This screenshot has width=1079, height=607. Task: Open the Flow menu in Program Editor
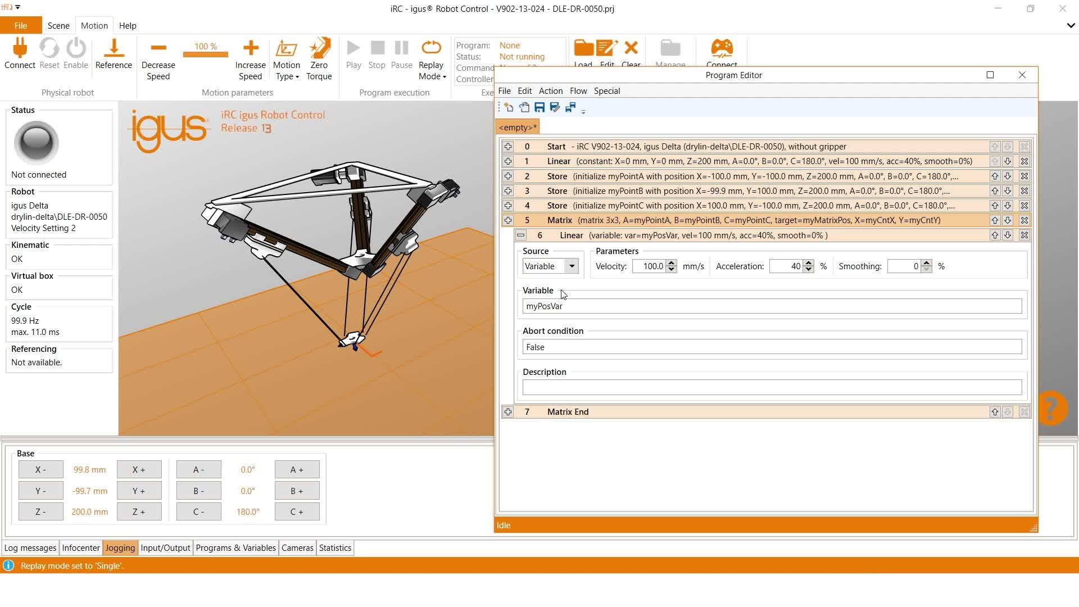coord(578,91)
